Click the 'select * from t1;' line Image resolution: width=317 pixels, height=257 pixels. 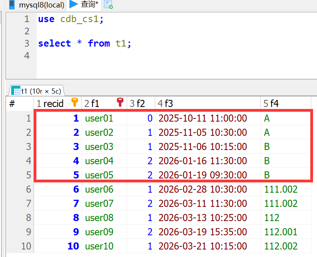pyautogui.click(x=85, y=43)
